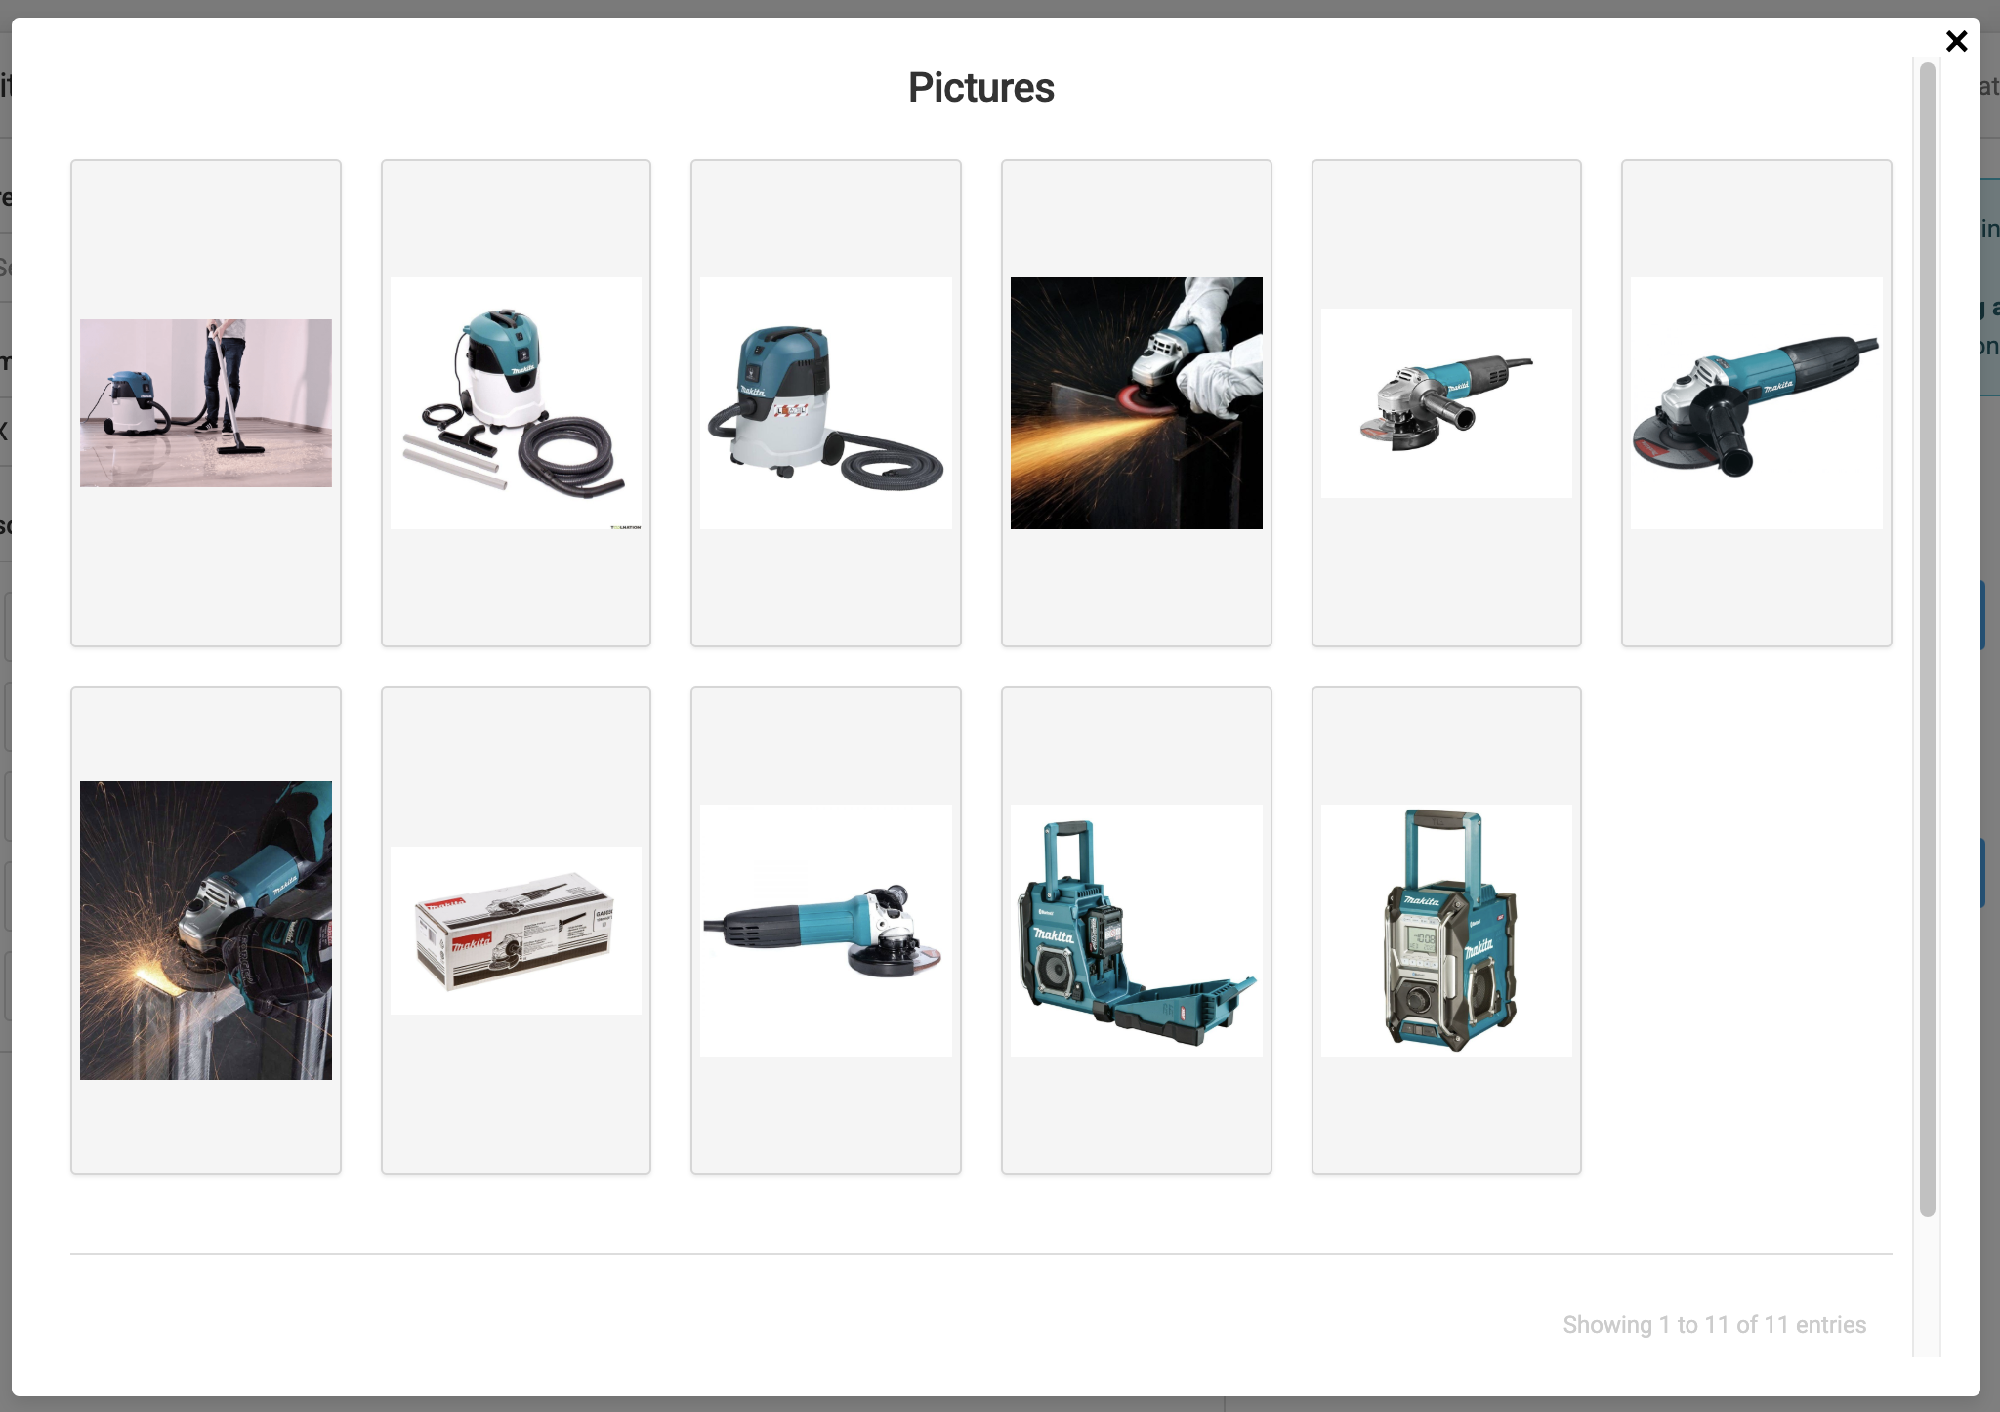The width and height of the screenshot is (2000, 1412).
Task: Select the Makita cardboard box product image
Action: (516, 930)
